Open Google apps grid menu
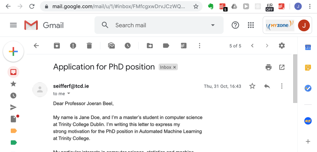317x152 pixels. click(251, 25)
